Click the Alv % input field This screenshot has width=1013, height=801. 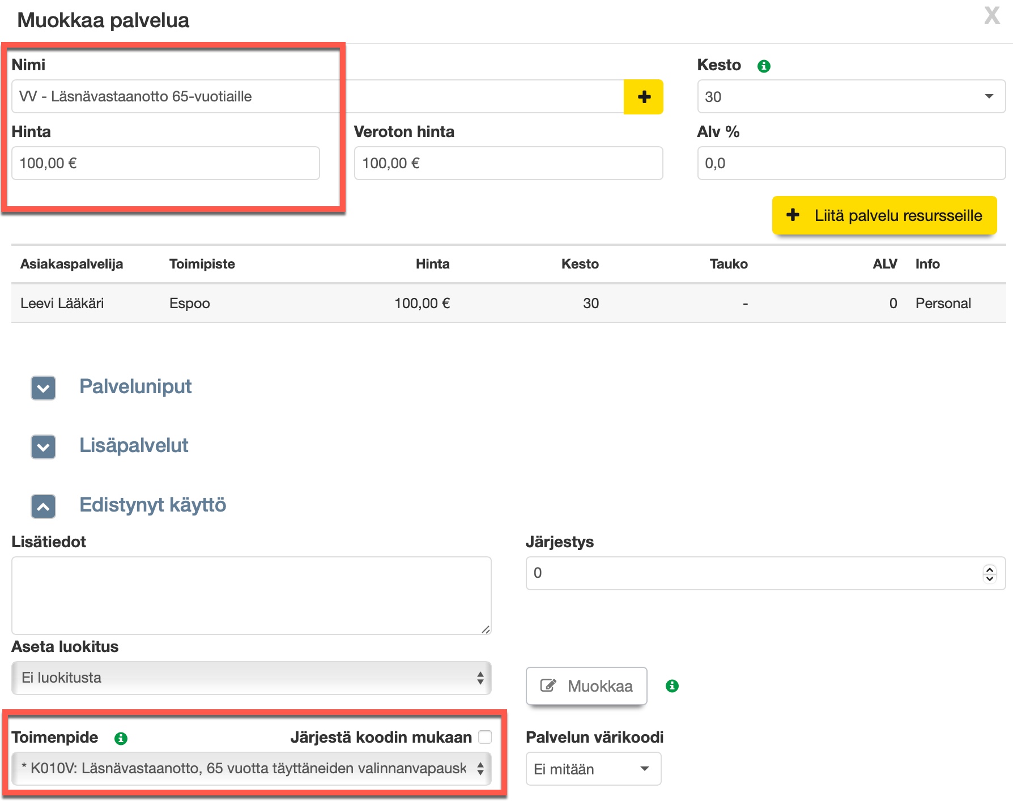[850, 164]
